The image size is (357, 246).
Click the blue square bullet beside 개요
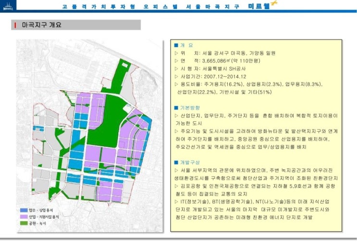coord(176,46)
